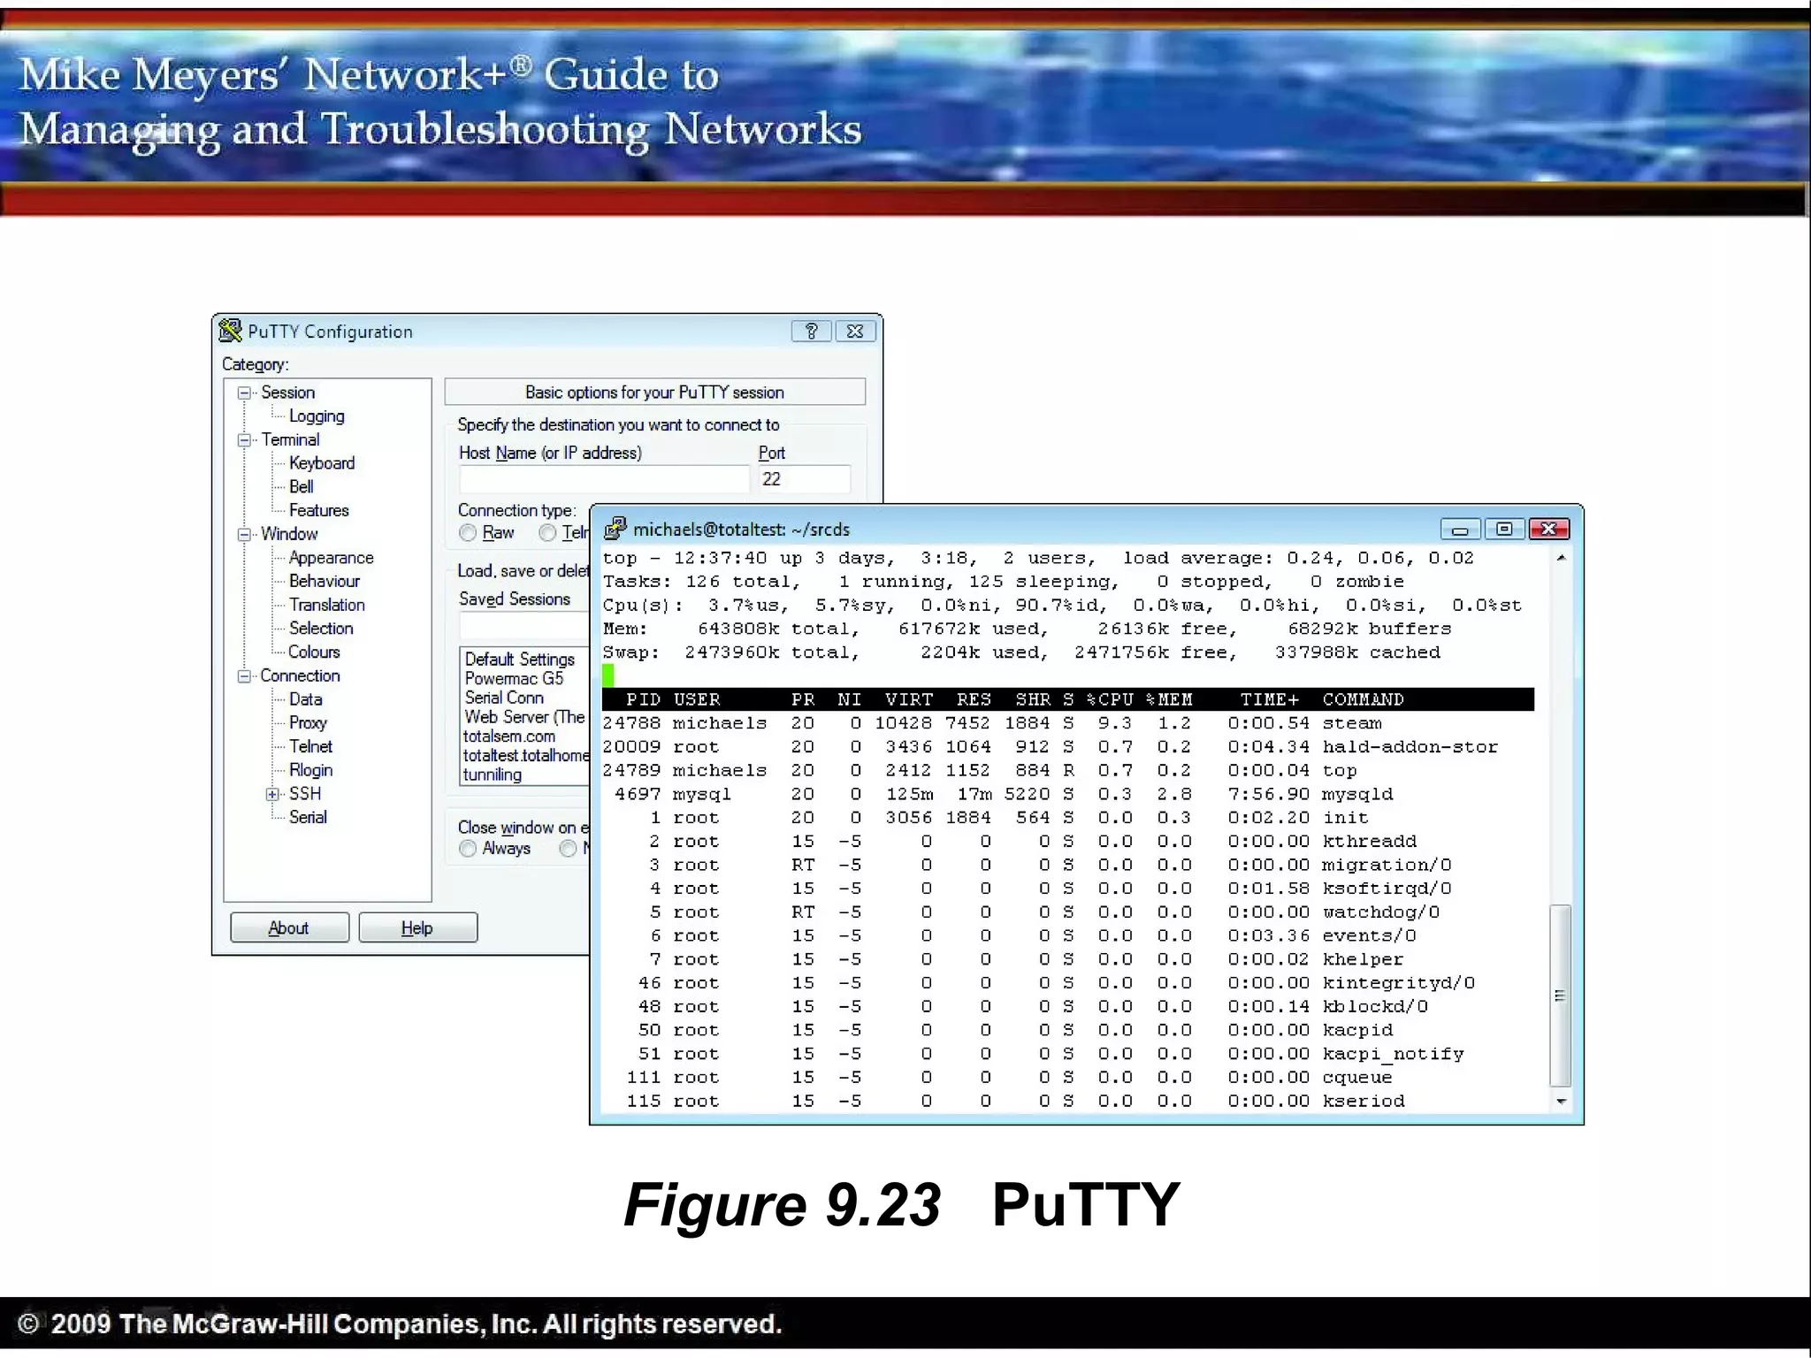Minimize the michaels@totaltest terminal window
This screenshot has width=1811, height=1358.
pyautogui.click(x=1460, y=529)
